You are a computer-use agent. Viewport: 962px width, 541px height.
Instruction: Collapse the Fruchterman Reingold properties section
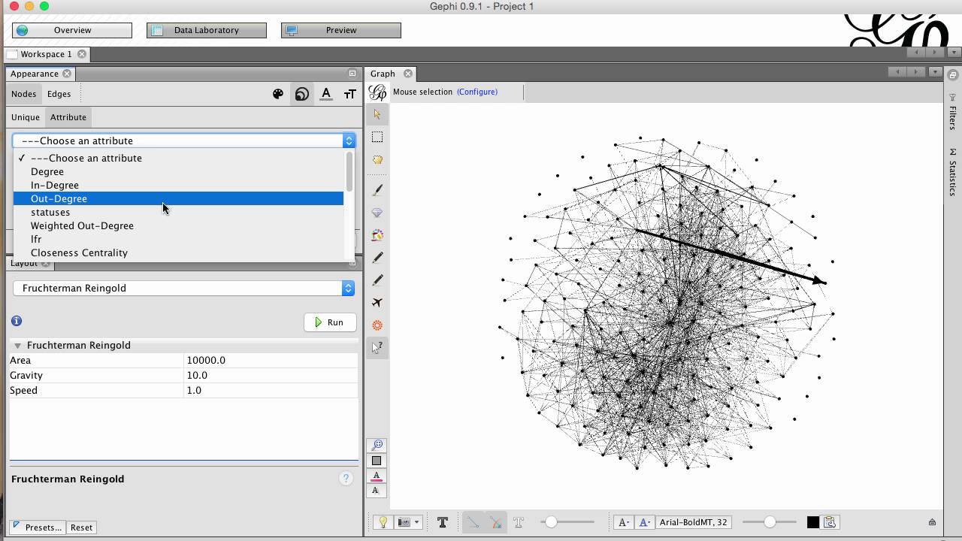click(x=17, y=346)
